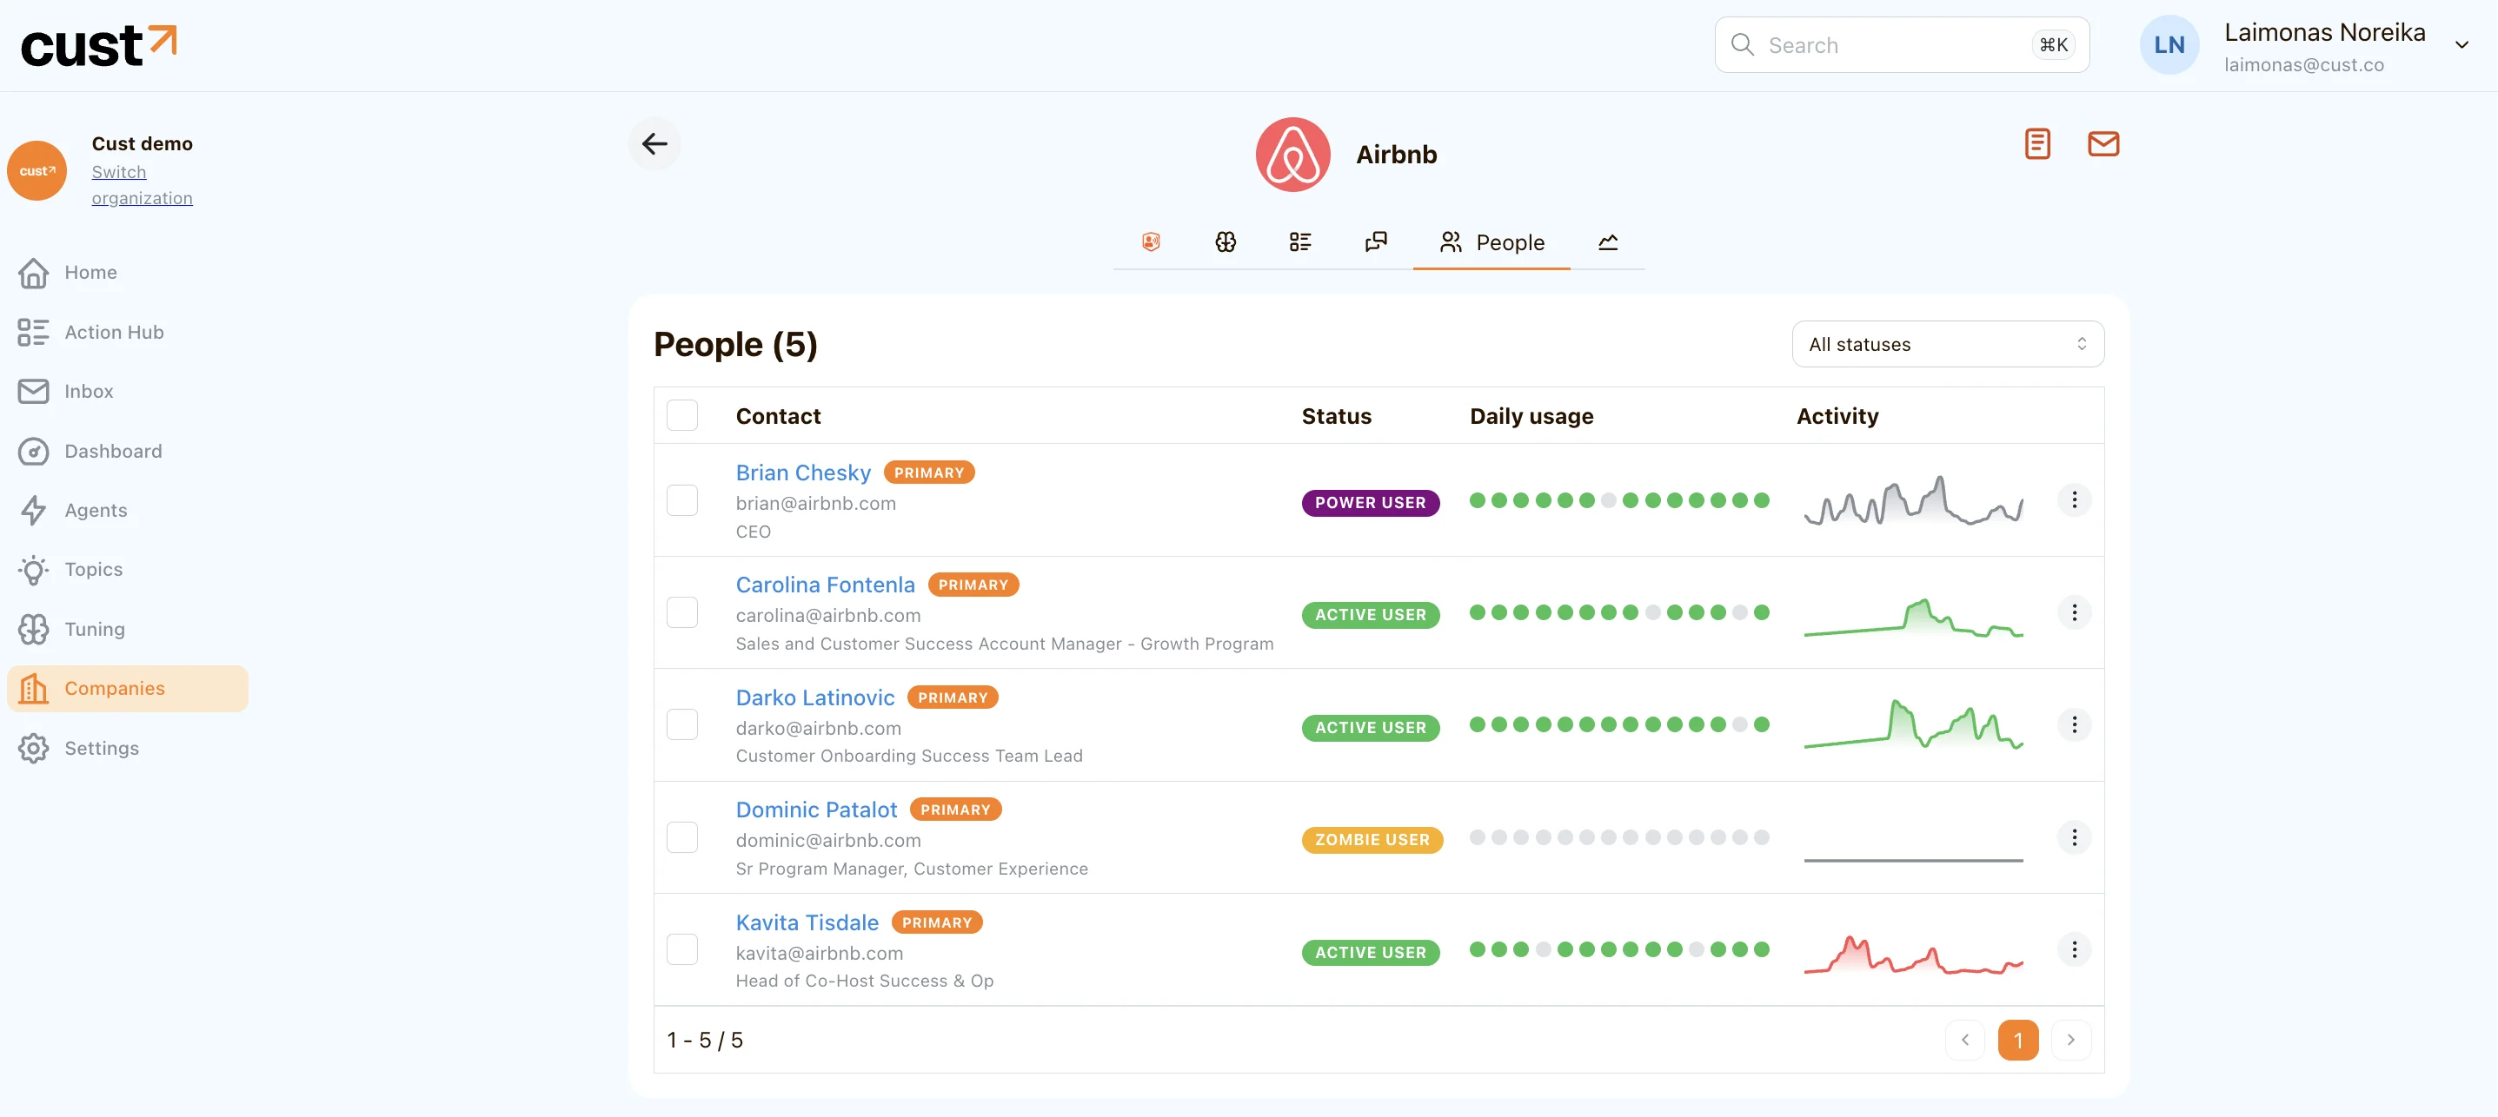
Task: Click the Dashboard gauge icon
Action: tap(33, 452)
